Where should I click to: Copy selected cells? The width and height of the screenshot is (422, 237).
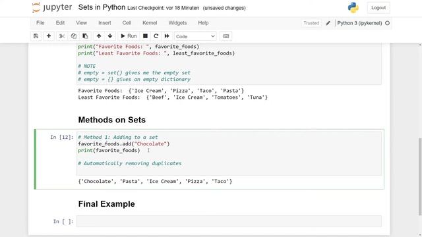(73, 36)
